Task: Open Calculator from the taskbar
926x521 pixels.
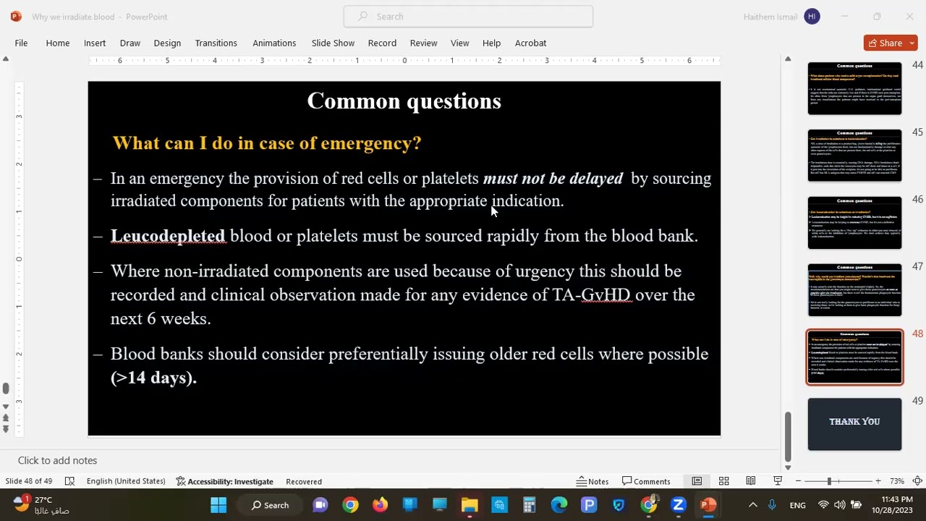Action: click(x=530, y=505)
